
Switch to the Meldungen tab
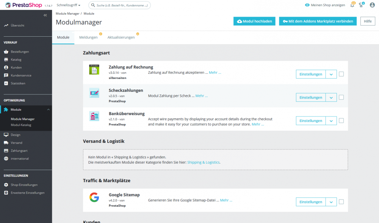(88, 37)
